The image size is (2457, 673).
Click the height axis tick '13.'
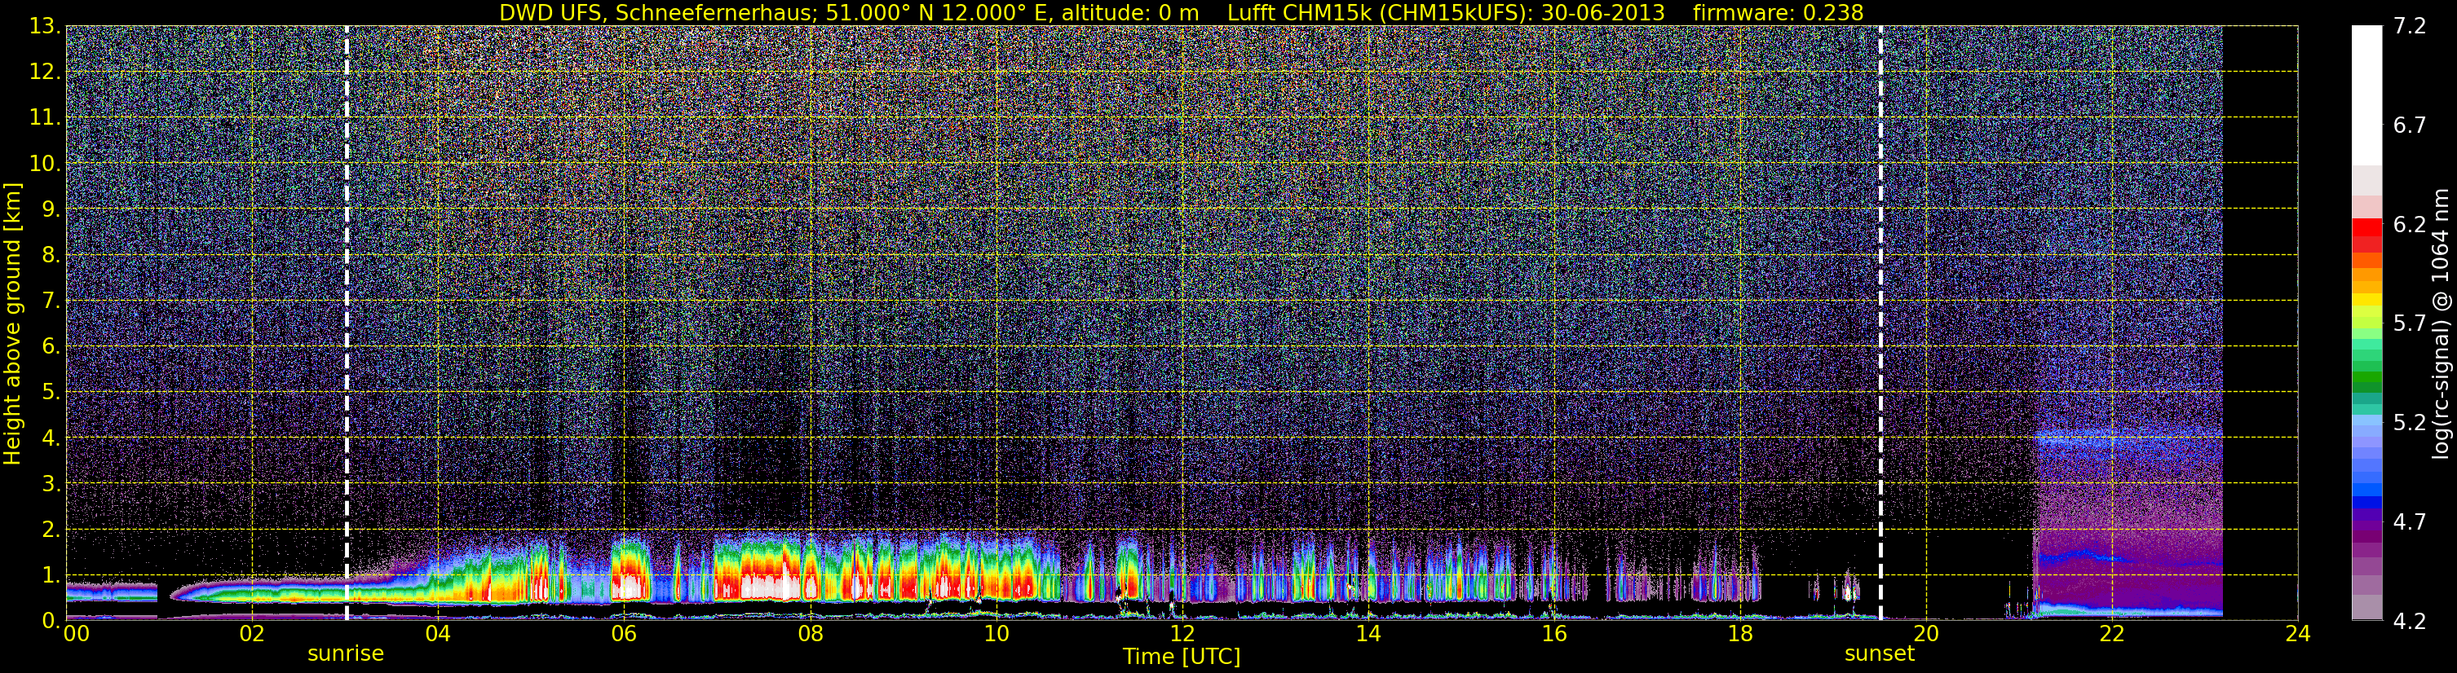[45, 26]
